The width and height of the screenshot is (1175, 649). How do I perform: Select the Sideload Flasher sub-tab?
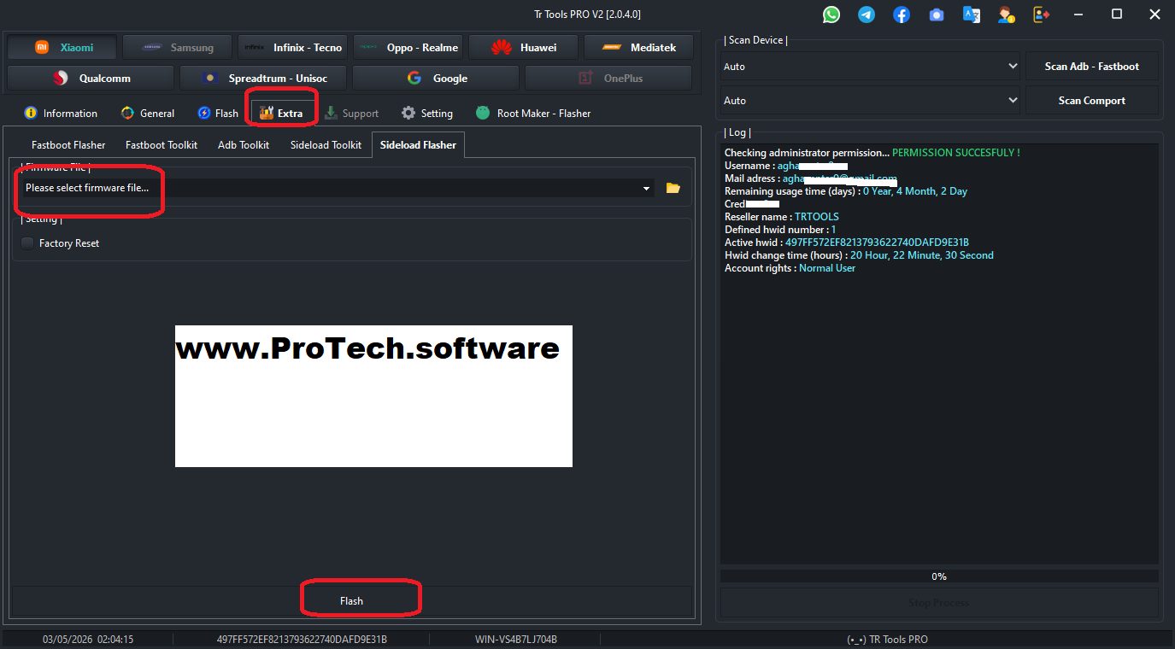[418, 145]
